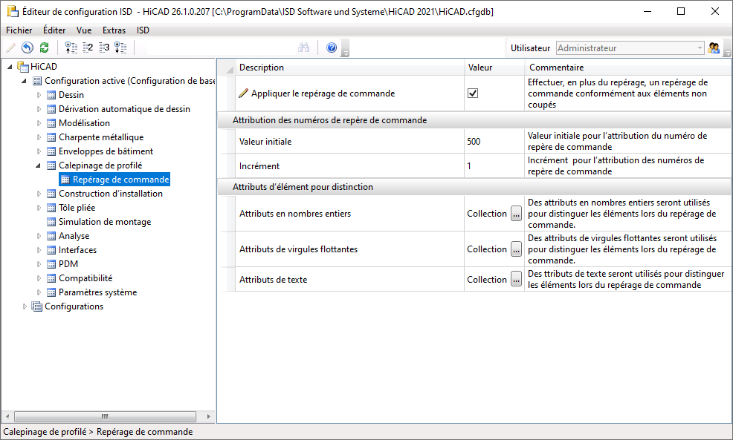733x440 pixels.
Task: Click the binoculars search icon
Action: click(x=304, y=47)
